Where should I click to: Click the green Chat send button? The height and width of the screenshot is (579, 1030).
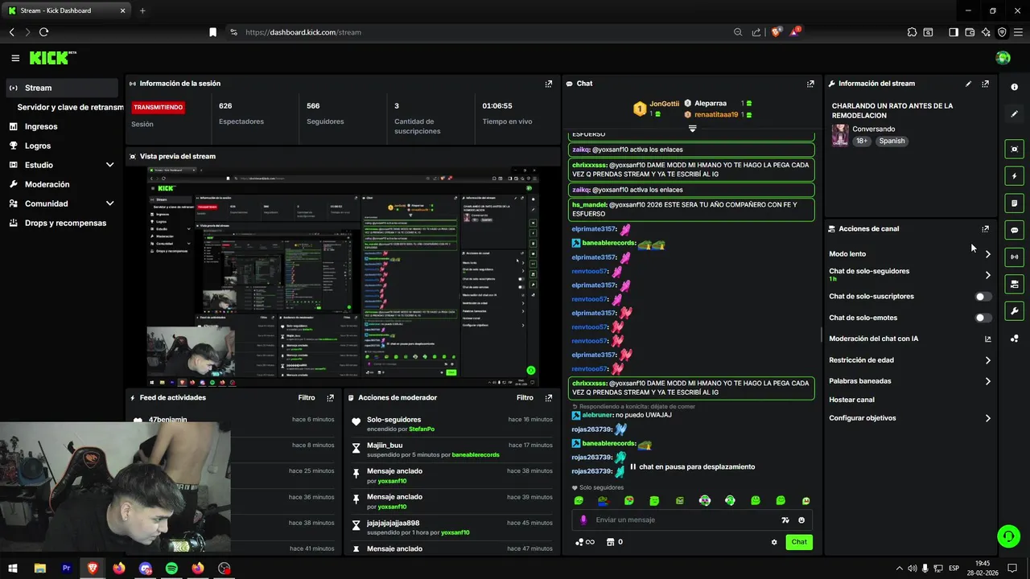(799, 542)
